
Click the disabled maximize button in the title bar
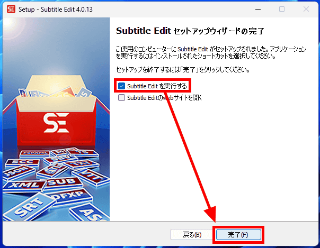(x=282, y=9)
